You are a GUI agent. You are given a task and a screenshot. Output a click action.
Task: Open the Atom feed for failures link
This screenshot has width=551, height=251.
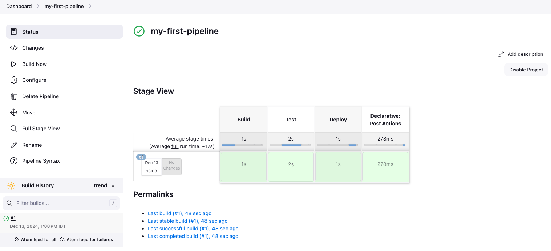(x=89, y=240)
